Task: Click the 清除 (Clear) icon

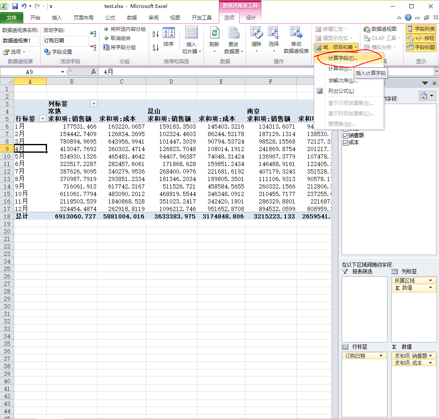Action: tap(256, 33)
